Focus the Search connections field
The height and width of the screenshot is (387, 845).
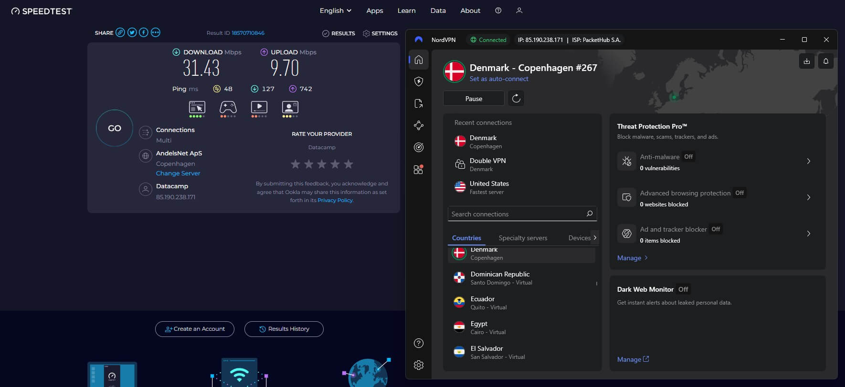coord(522,214)
